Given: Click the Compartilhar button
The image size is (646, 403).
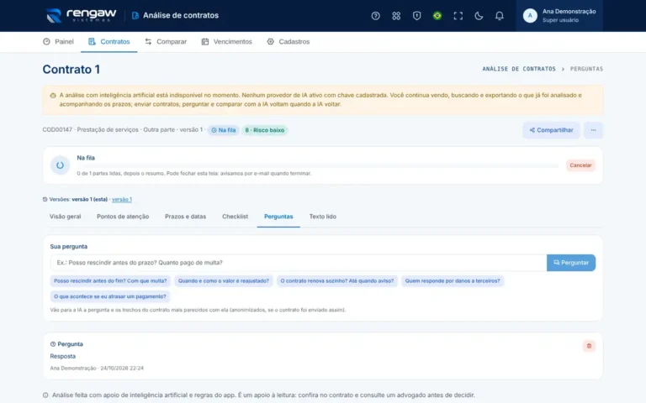Looking at the screenshot, I should point(551,130).
